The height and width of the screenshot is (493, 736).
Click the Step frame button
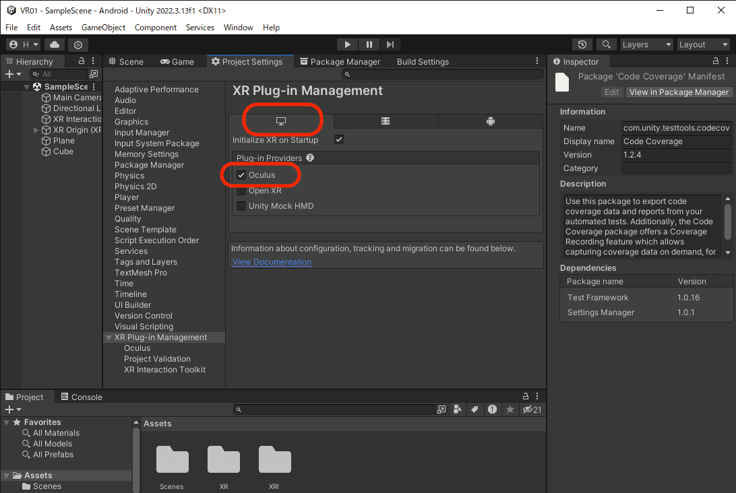(390, 44)
